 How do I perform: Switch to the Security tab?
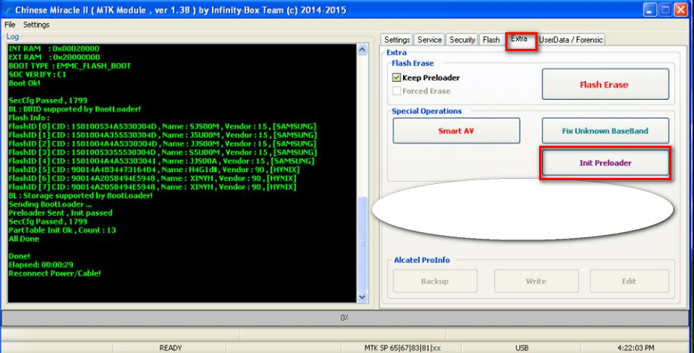click(462, 40)
